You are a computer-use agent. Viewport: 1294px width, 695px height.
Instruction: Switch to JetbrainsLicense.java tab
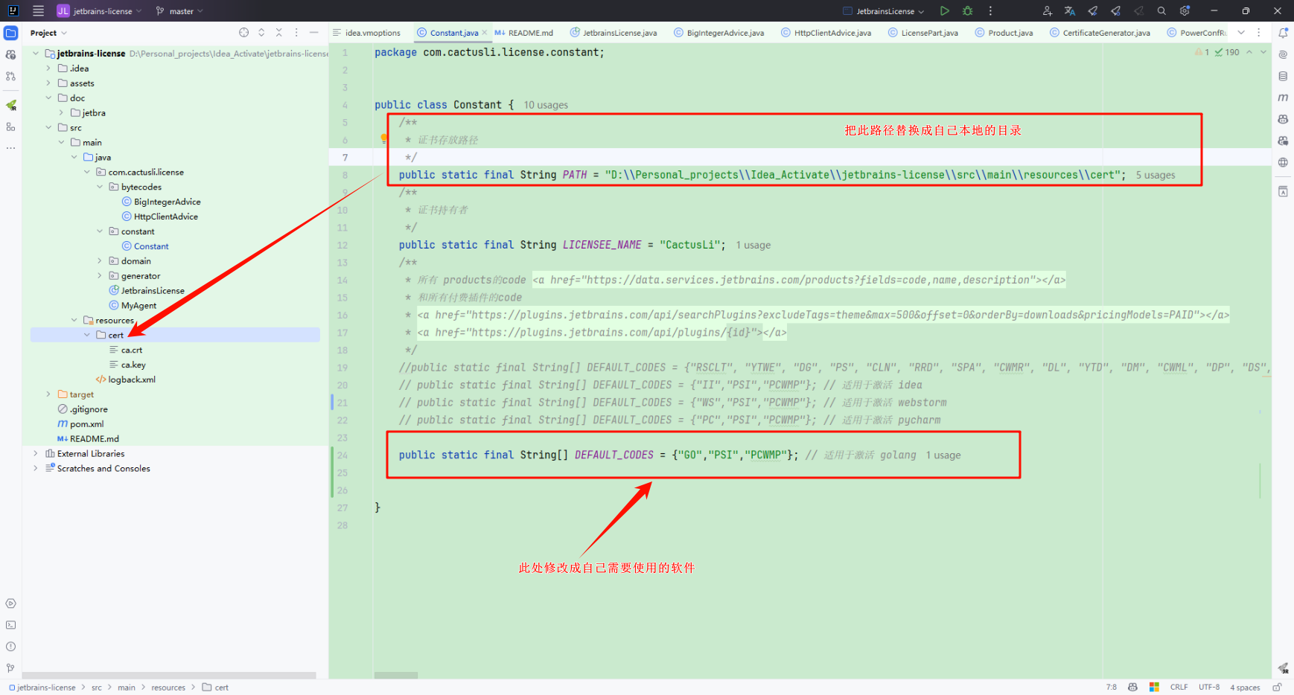click(613, 33)
